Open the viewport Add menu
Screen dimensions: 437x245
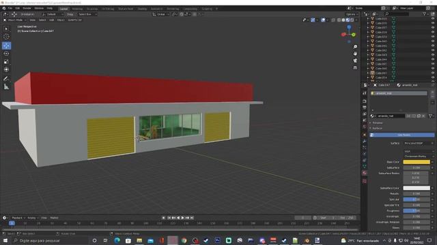pyautogui.click(x=52, y=20)
